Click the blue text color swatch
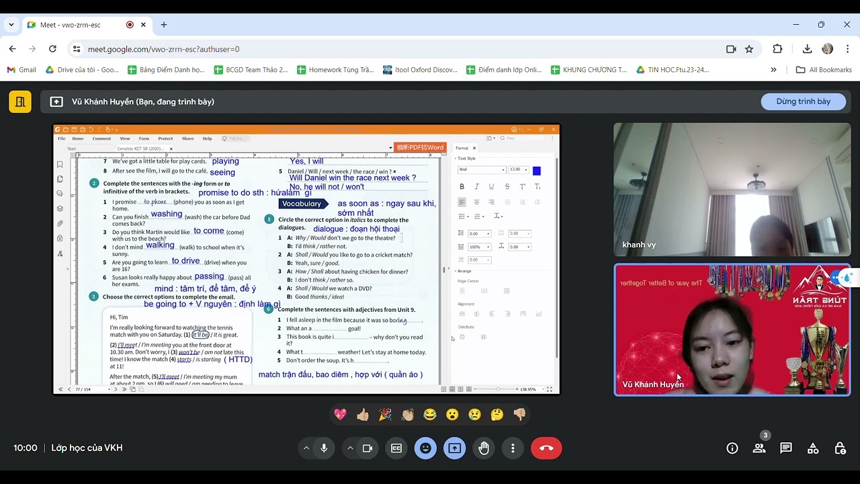The height and width of the screenshot is (484, 860). pyautogui.click(x=537, y=171)
